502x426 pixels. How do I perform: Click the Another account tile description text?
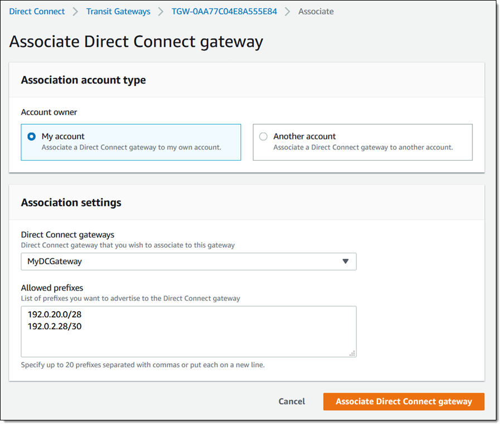point(363,148)
